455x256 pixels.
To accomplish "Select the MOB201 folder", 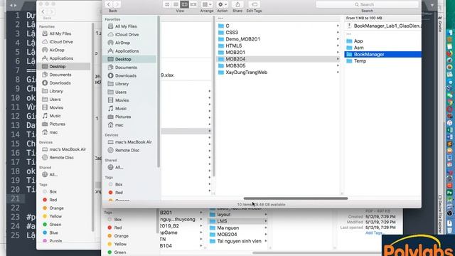I will pyautogui.click(x=235, y=52).
